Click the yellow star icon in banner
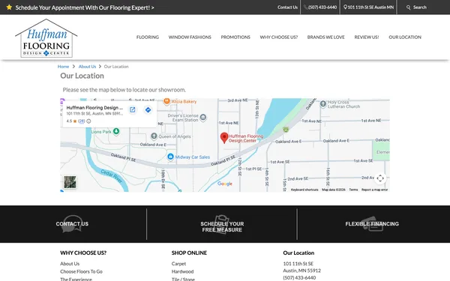450x281 pixels. pyautogui.click(x=9, y=7)
